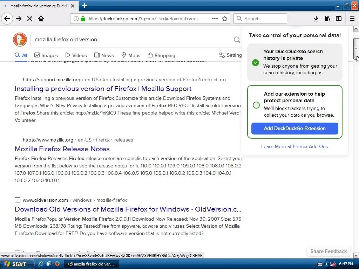Open the Mozilla Firefox Release Notes result
The image size is (359, 269).
(x=62, y=149)
